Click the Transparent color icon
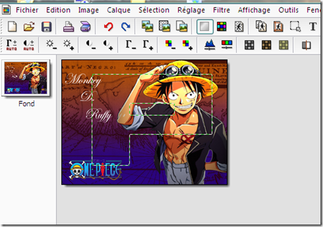The image size is (323, 227). click(239, 27)
